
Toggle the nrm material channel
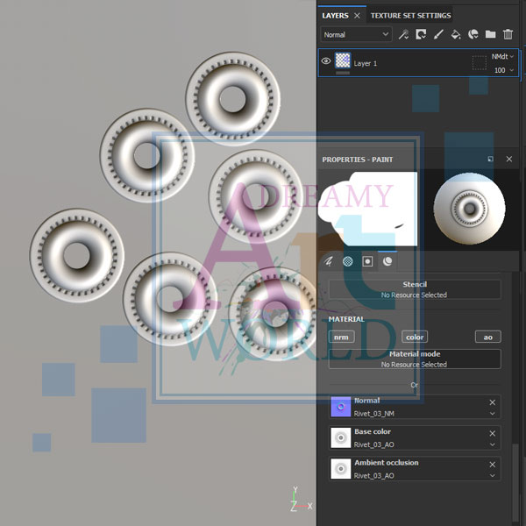(x=341, y=337)
